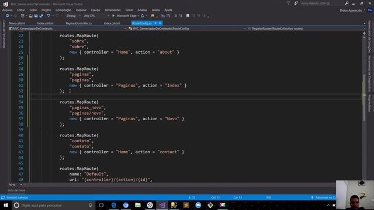The image size is (374, 210).
Task: Open the Editar menu
Action: pos(21,10)
